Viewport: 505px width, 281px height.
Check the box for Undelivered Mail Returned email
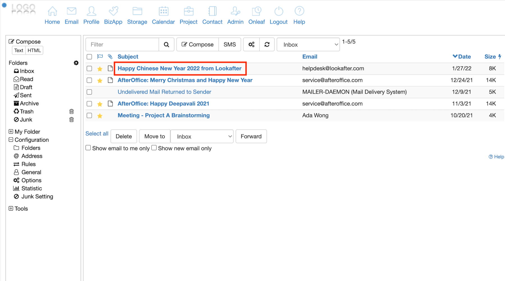tap(89, 92)
